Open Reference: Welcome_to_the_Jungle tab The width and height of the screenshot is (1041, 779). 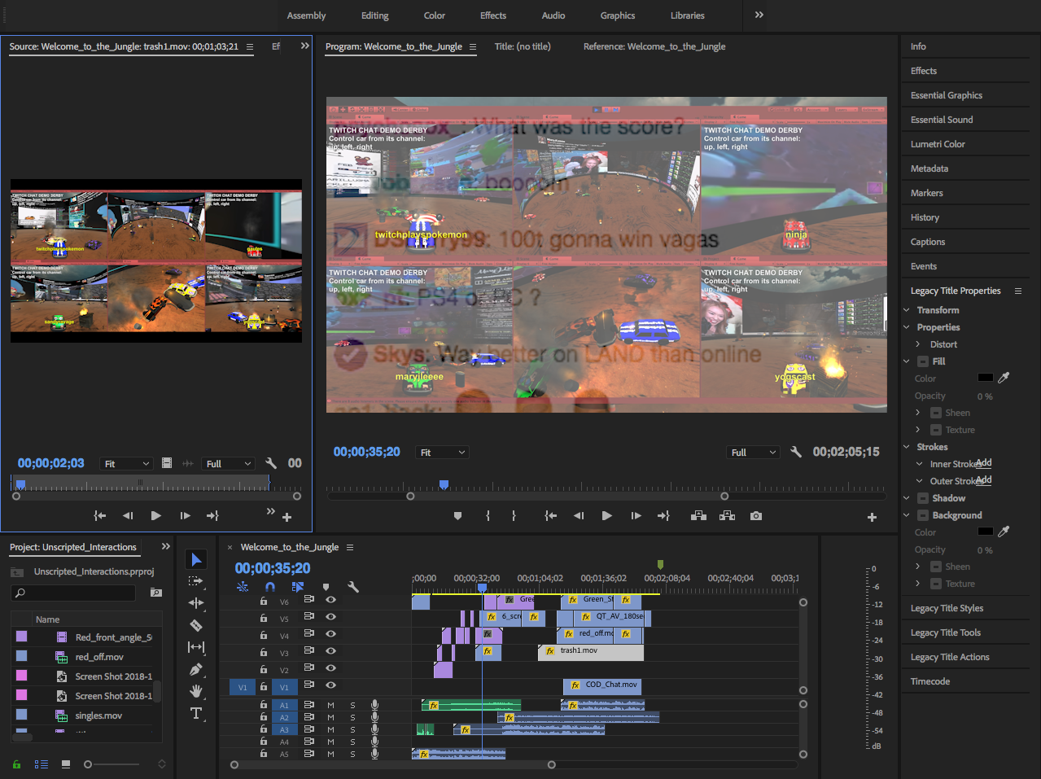click(654, 46)
